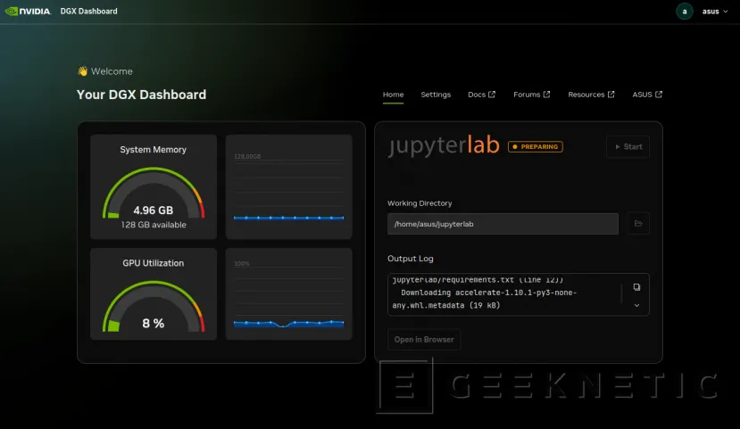Open the Settings tab

point(436,95)
